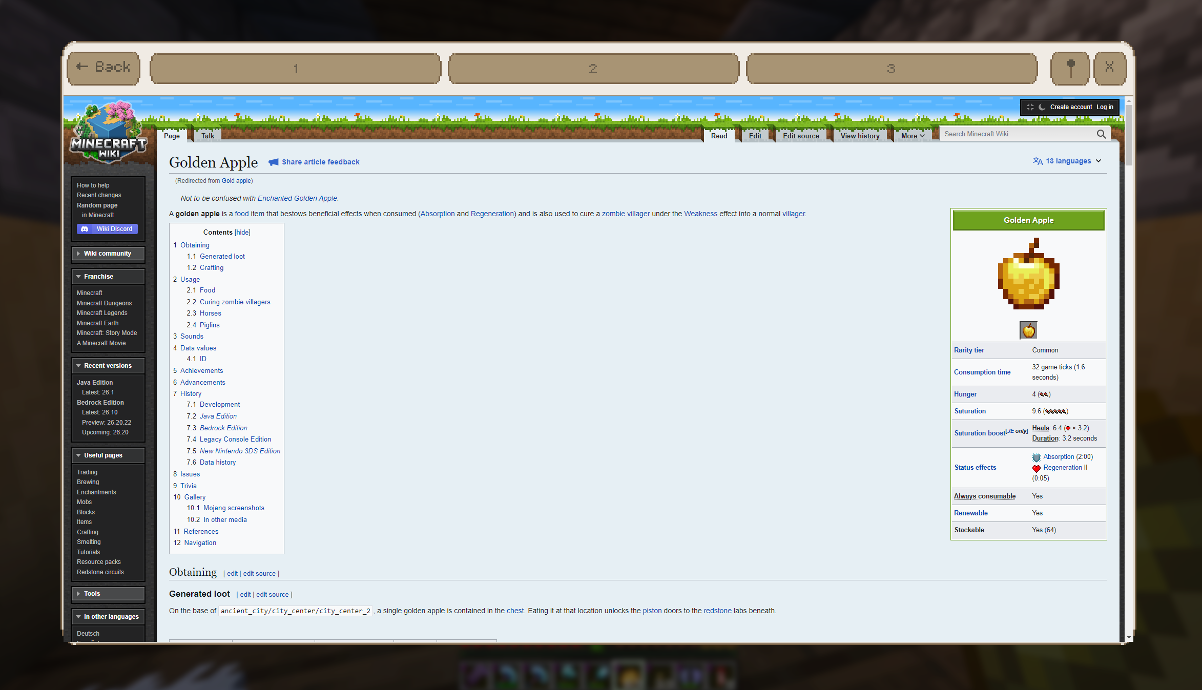The width and height of the screenshot is (1202, 690).
Task: Jump to Piglins in contents
Action: [210, 325]
